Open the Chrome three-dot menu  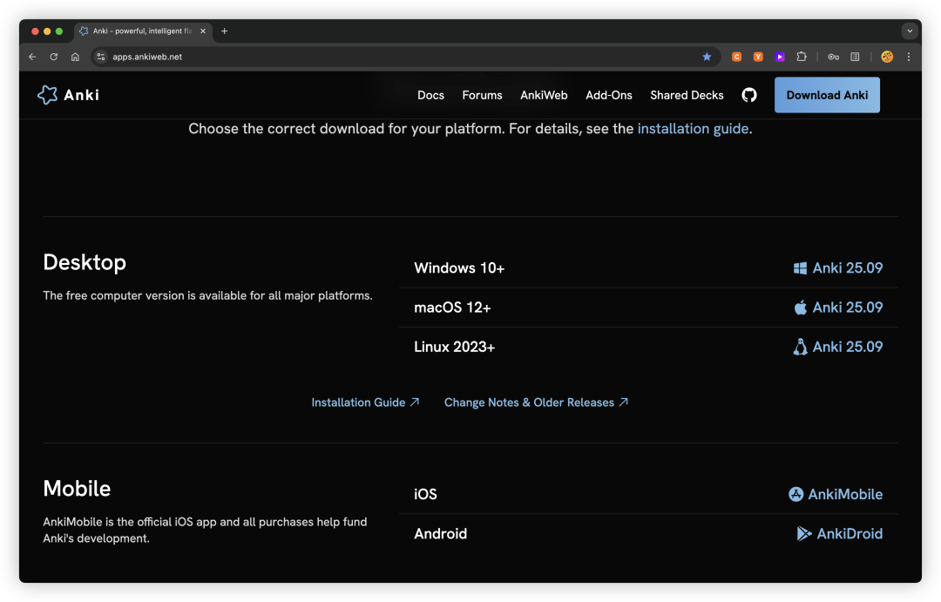(909, 57)
